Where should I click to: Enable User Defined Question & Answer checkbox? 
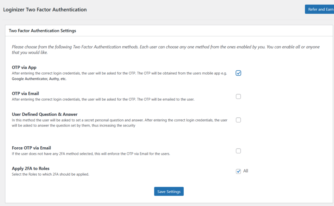(x=238, y=120)
